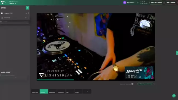Viewport: 178px width, 100px height.
Task: Click the Twitch channel avatar icon
Action: point(125,2)
